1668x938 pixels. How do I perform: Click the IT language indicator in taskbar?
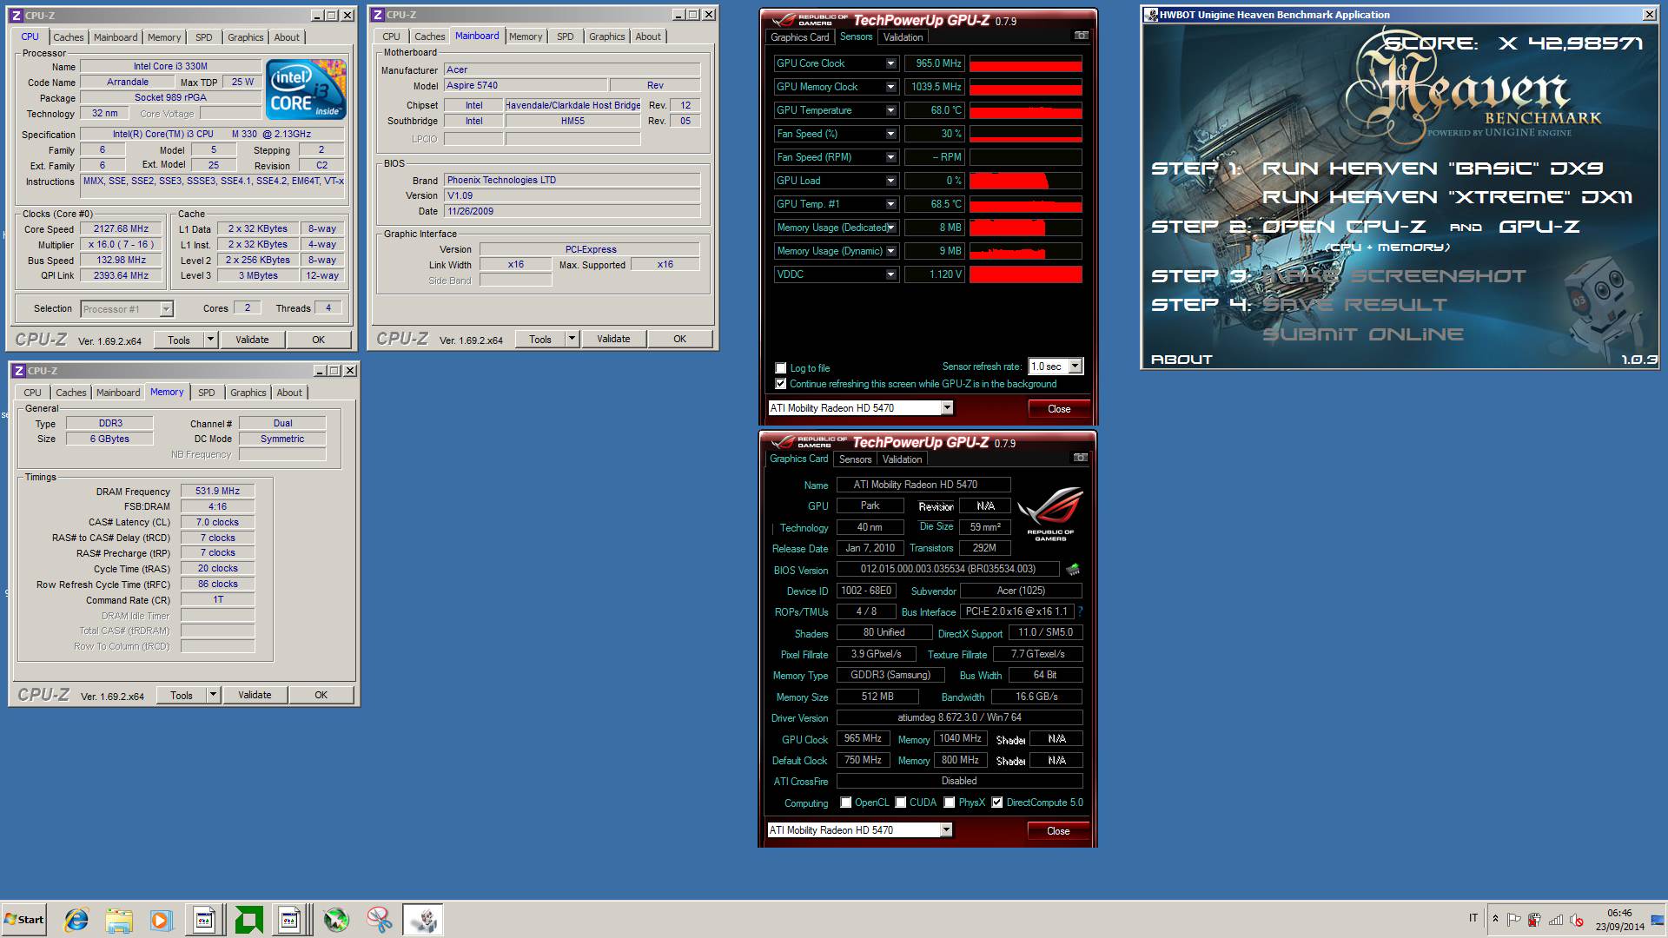click(x=1473, y=918)
